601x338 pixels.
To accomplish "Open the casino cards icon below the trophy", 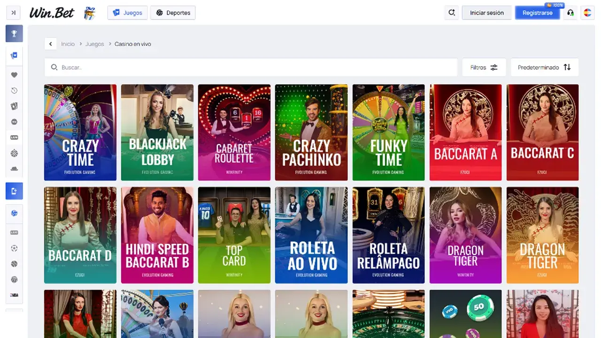I will (x=14, y=55).
